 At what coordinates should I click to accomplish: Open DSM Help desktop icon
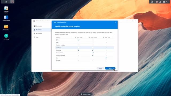tap(6, 37)
